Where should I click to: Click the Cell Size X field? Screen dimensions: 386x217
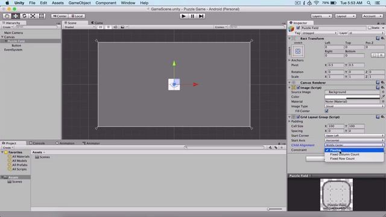click(x=336, y=126)
